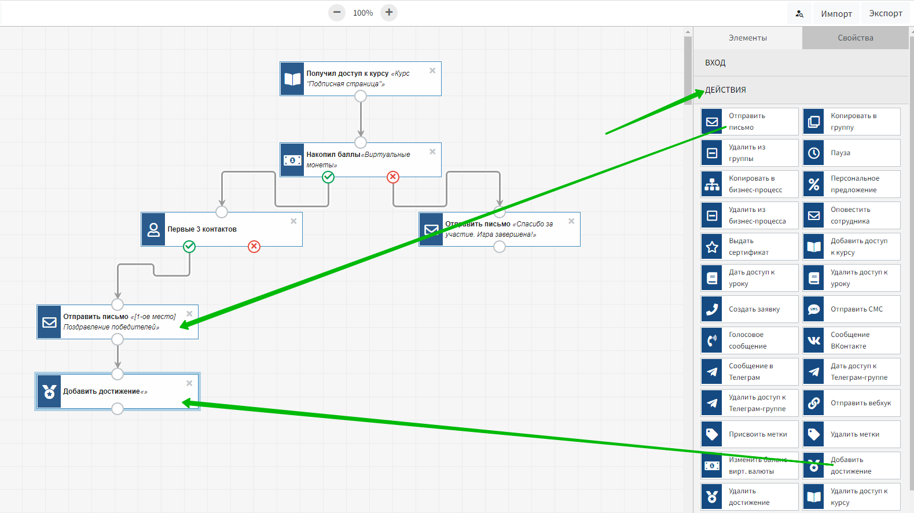This screenshot has height=513, width=914.
Task: Select the Personal offer percent icon
Action: coord(814,184)
